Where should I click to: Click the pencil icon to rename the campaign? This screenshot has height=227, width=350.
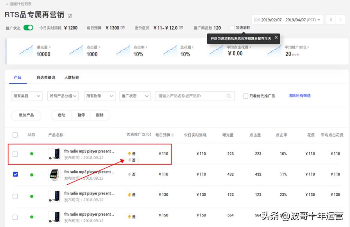point(69,16)
